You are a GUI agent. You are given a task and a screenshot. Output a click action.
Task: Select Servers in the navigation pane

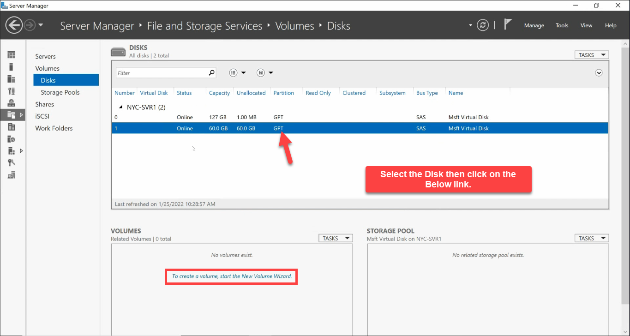tap(45, 56)
